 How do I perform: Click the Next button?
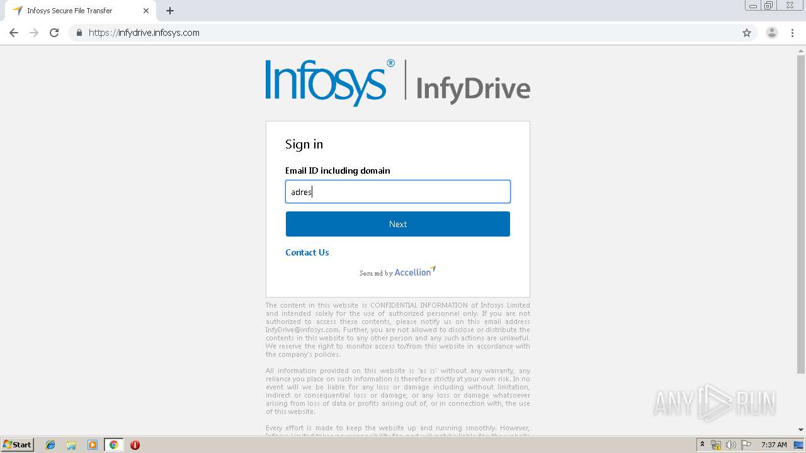point(398,224)
